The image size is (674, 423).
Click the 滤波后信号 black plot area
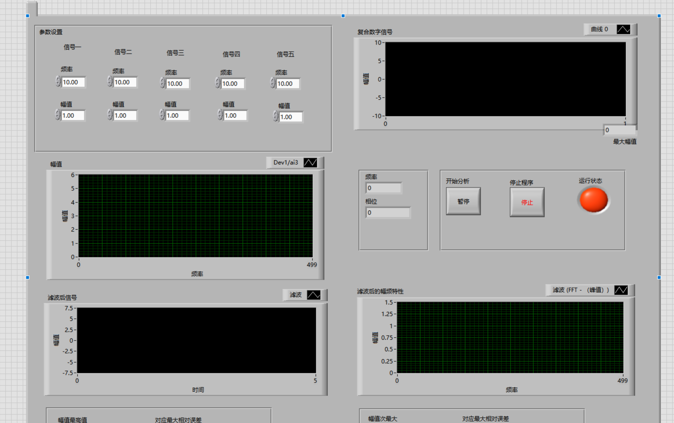click(x=196, y=340)
